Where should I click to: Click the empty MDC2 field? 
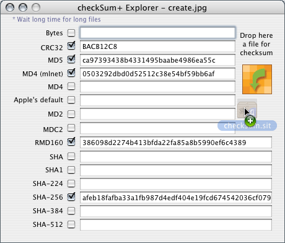pyautogui.click(x=157, y=128)
